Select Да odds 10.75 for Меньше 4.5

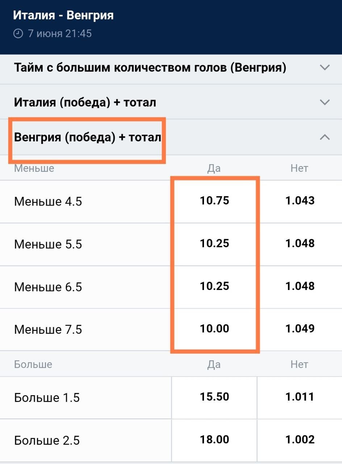(x=214, y=201)
